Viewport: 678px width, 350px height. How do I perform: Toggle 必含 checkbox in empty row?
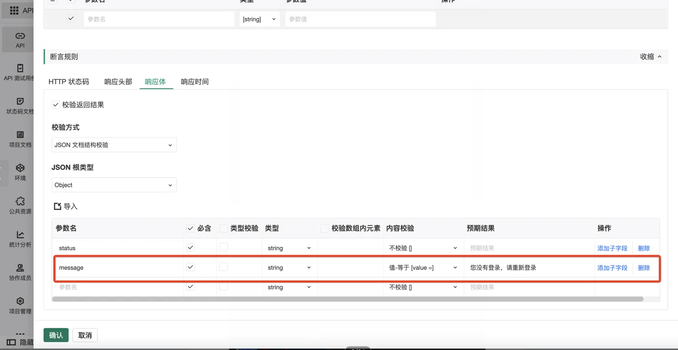click(x=190, y=286)
